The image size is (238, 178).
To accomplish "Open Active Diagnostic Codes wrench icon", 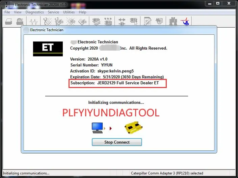I will pyautogui.click(x=47, y=21).
